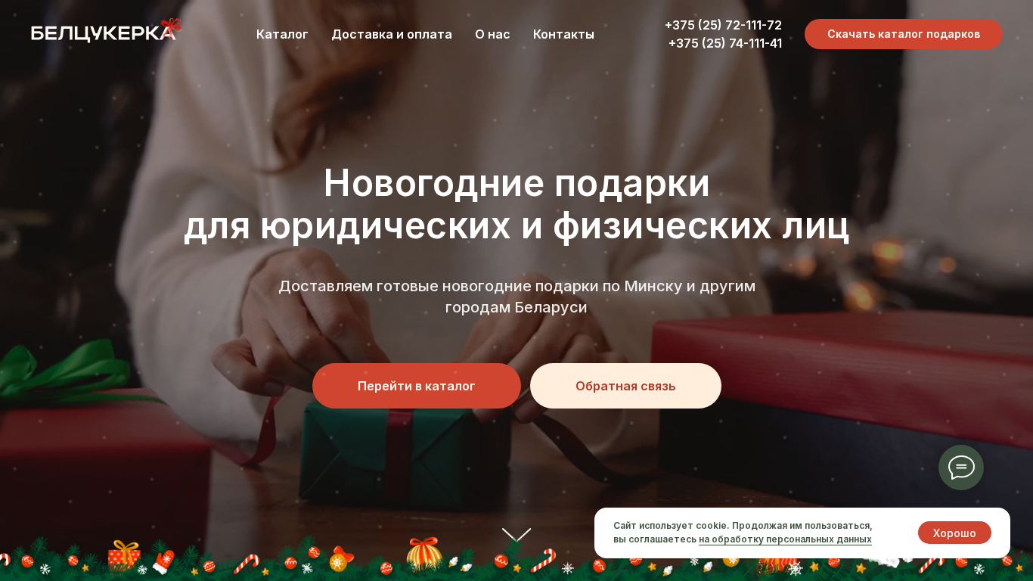This screenshot has height=581, width=1033.
Task: Accept cookies with the Хорошо button
Action: tap(954, 533)
